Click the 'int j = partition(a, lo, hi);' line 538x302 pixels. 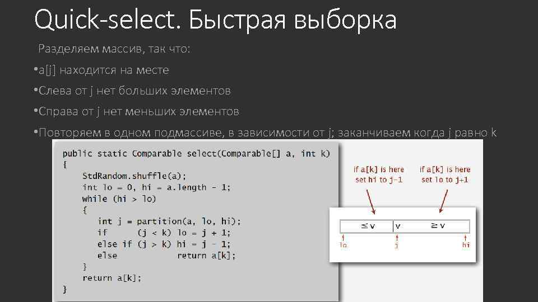[169, 221]
